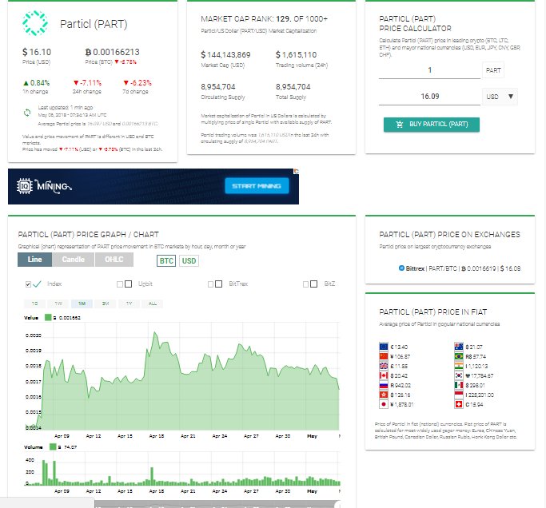Enable the BitZ series checkbox
This screenshot has height=508, width=546.
tap(305, 284)
